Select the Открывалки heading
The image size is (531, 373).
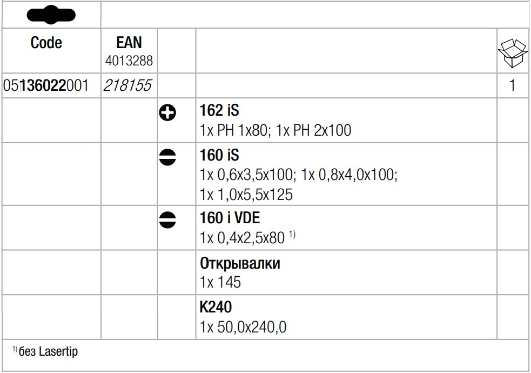[240, 263]
